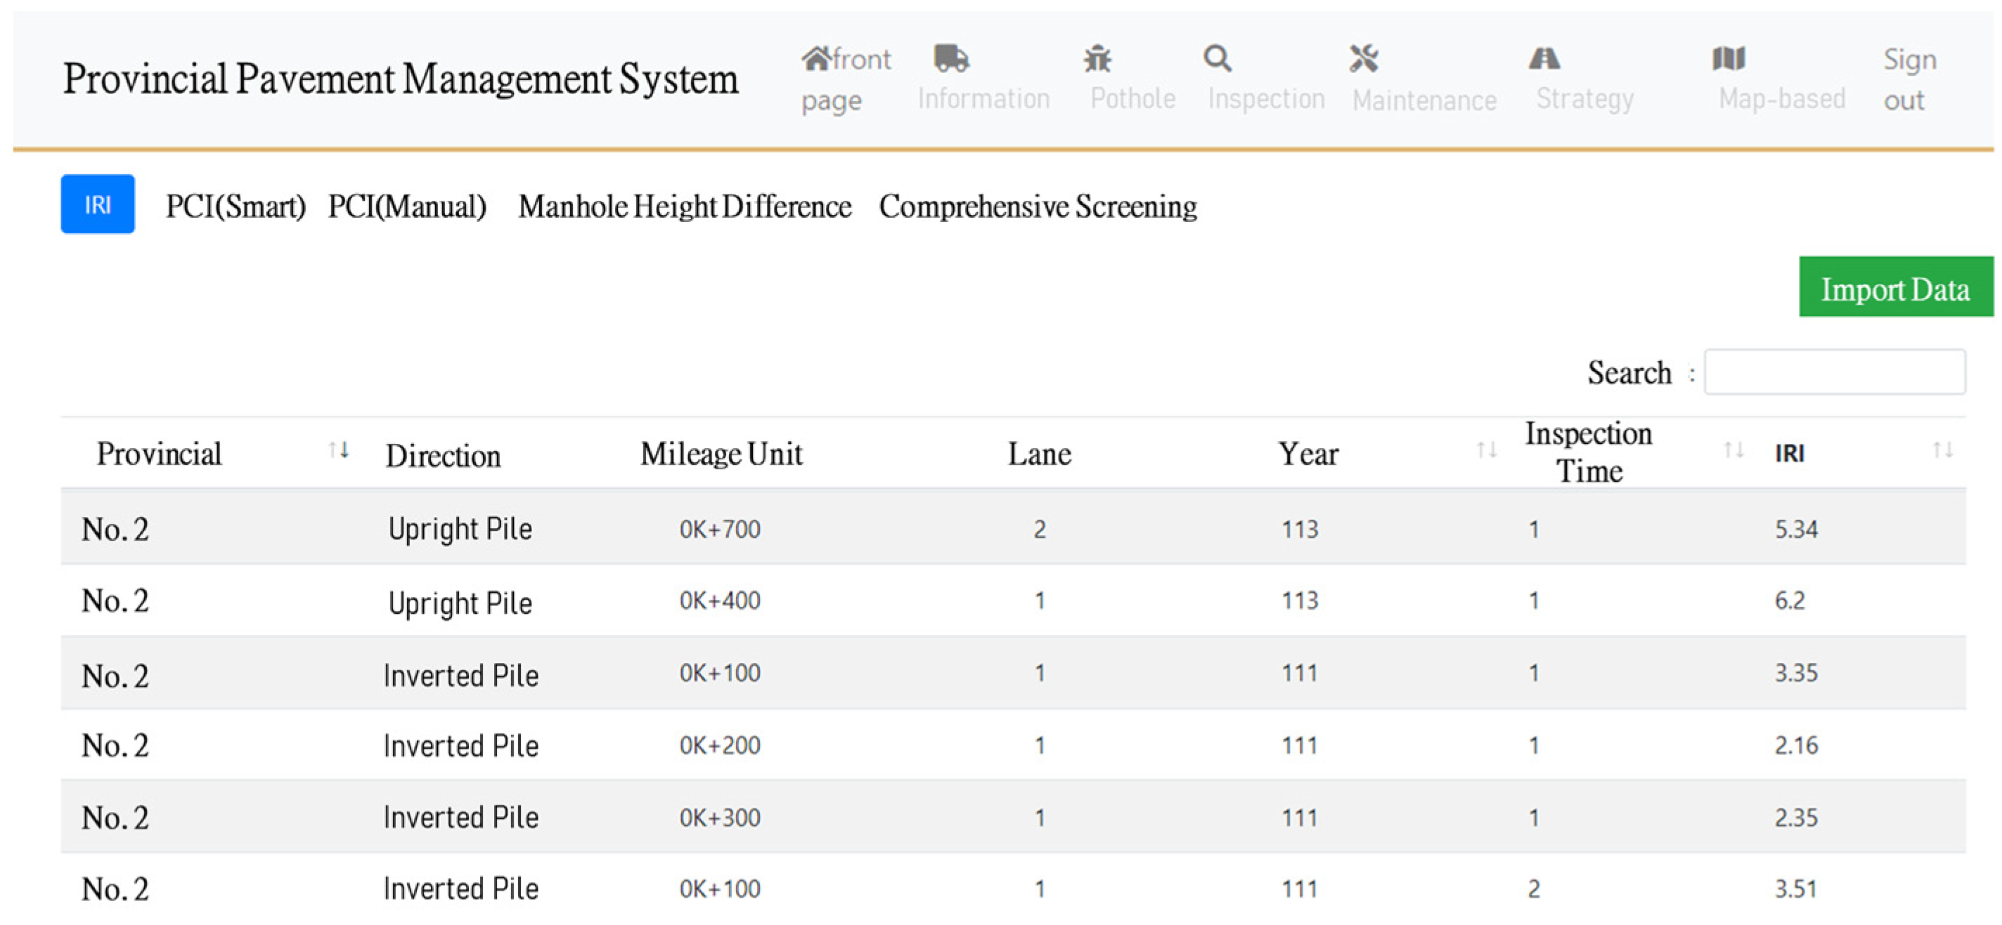Open the truck Information icon
Screen dimensions: 2002x925
click(950, 58)
